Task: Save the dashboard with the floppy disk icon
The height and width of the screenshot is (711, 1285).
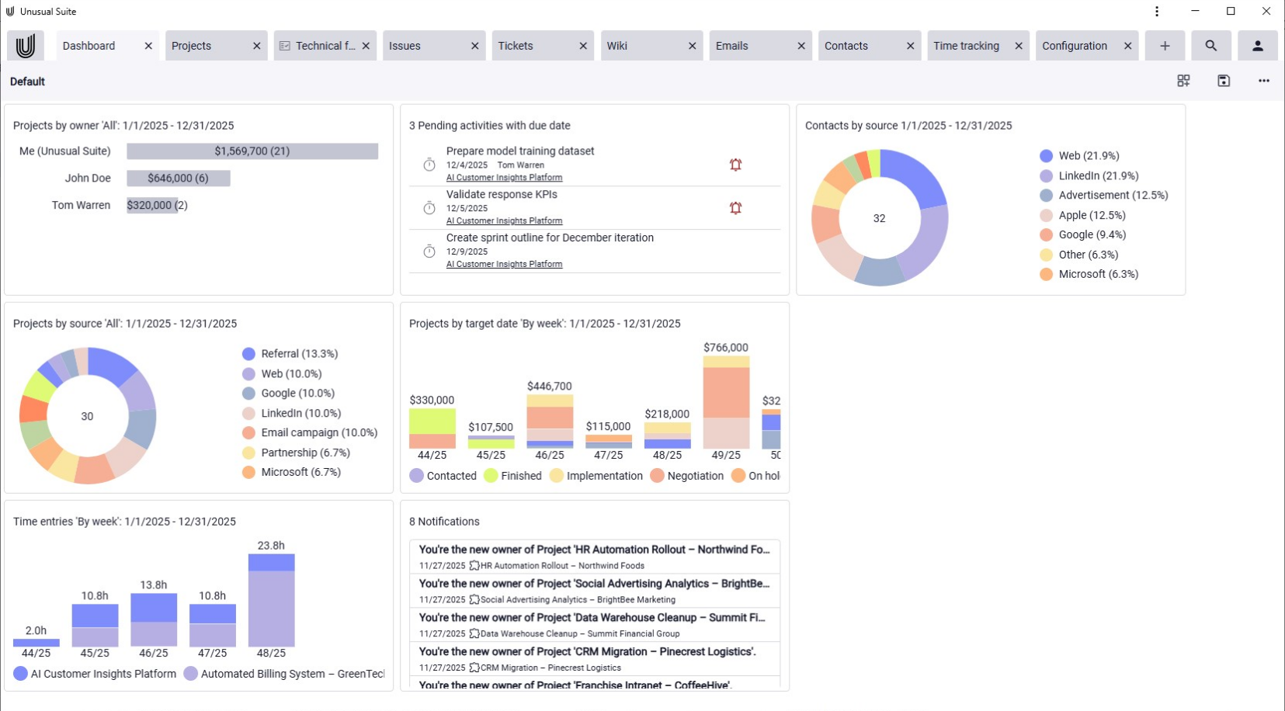Action: tap(1224, 81)
